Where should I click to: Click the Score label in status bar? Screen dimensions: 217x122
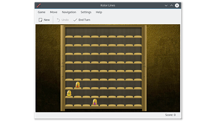(170, 115)
